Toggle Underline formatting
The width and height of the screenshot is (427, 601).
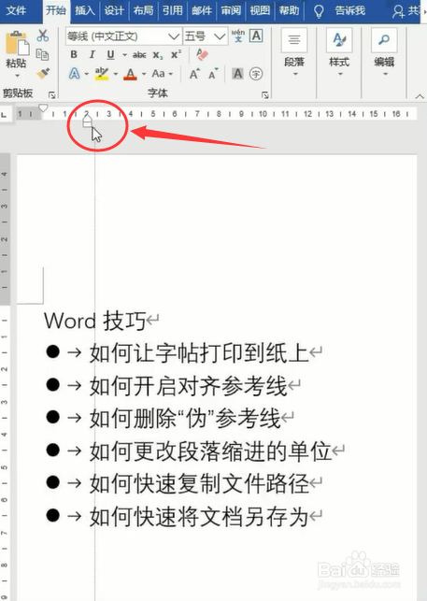coord(110,55)
